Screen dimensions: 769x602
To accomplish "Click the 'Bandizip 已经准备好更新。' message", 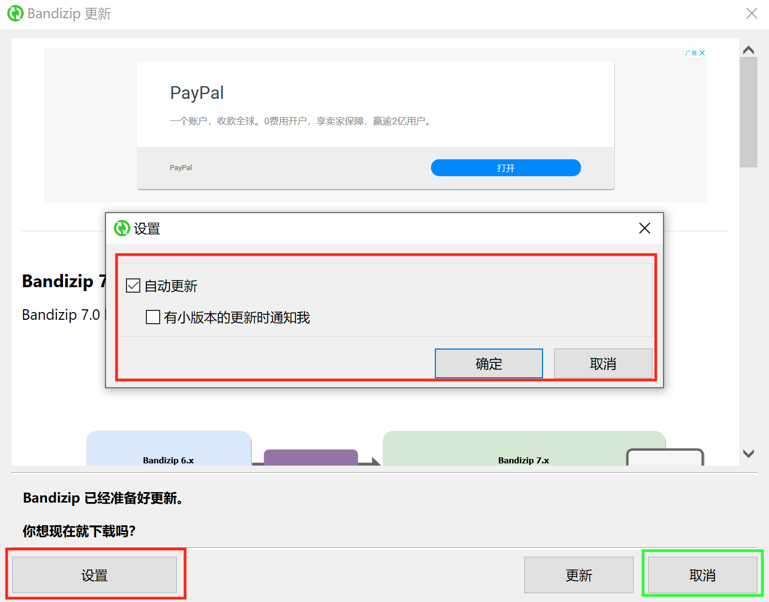I will pyautogui.click(x=103, y=498).
